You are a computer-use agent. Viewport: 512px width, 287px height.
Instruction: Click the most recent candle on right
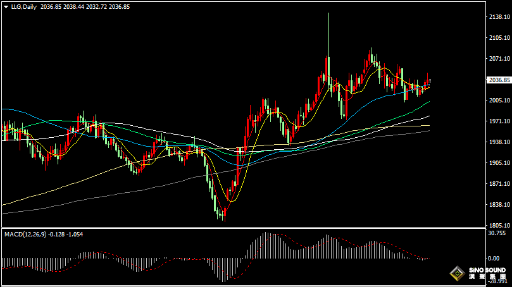click(x=429, y=81)
